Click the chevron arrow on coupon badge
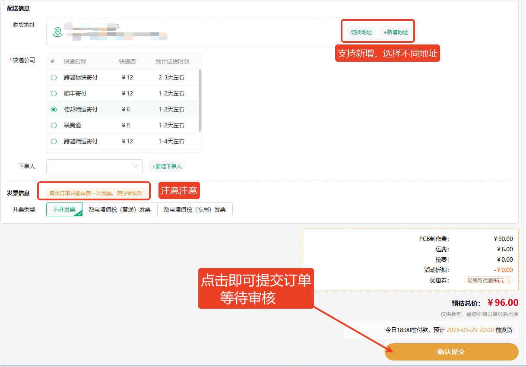This screenshot has width=526, height=367. point(509,281)
